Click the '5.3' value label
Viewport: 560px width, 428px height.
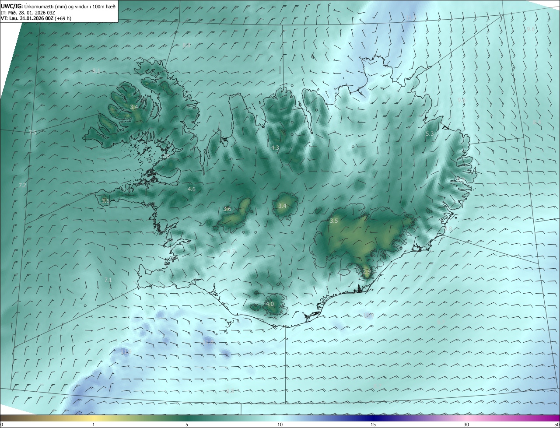click(x=430, y=134)
